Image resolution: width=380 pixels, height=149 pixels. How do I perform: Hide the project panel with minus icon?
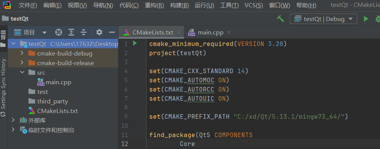112,32
